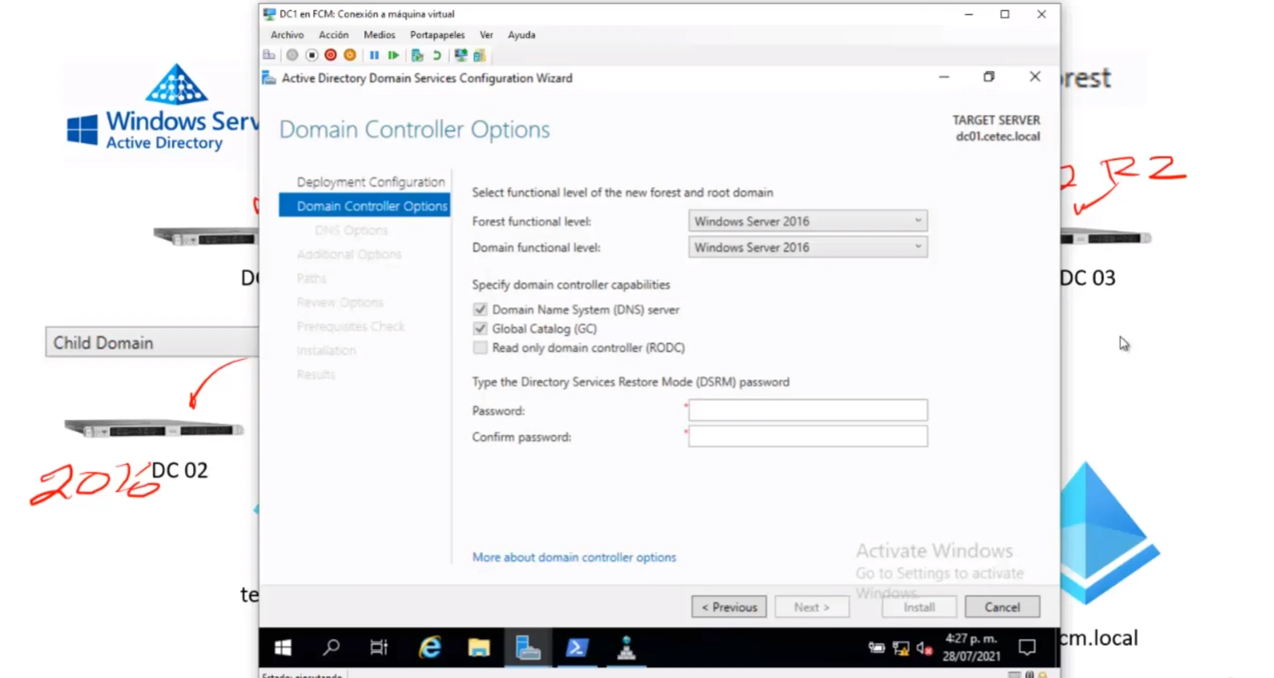Open PowerShell from the guest taskbar

(x=576, y=647)
